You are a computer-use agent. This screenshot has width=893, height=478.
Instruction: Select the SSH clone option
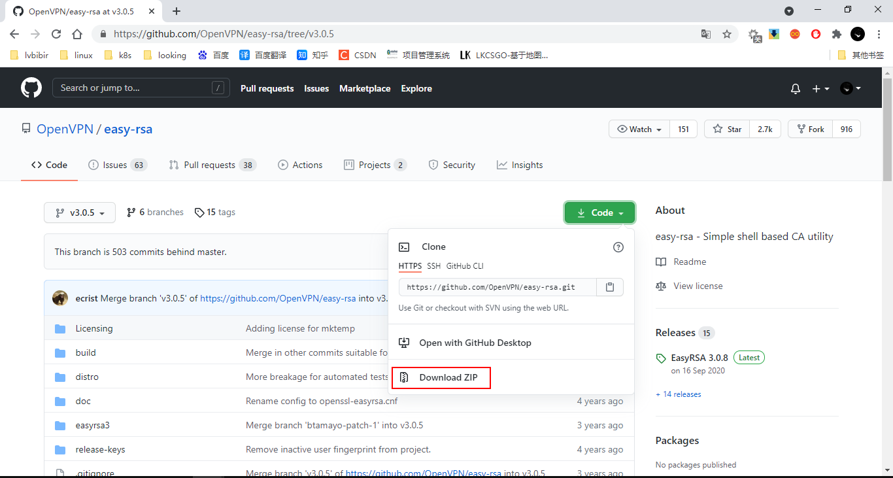coord(433,266)
